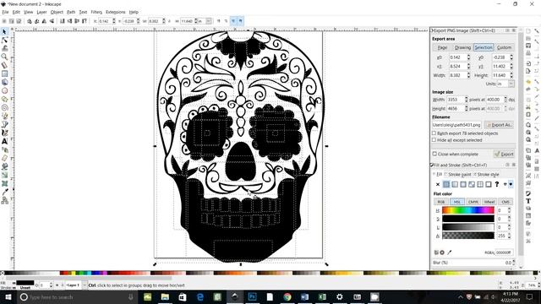The height and width of the screenshot is (304, 541).
Task: Click the Export As... button
Action: point(499,125)
